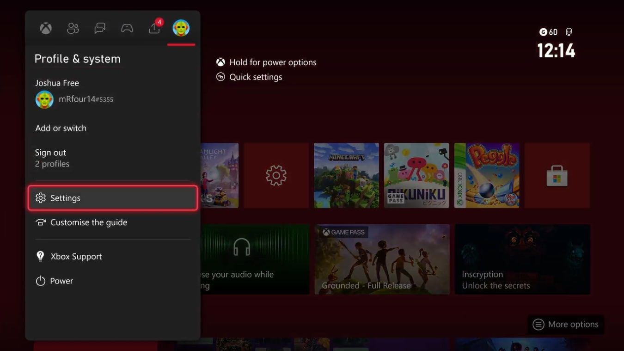Select Add or switch
The width and height of the screenshot is (624, 351).
coord(61,128)
